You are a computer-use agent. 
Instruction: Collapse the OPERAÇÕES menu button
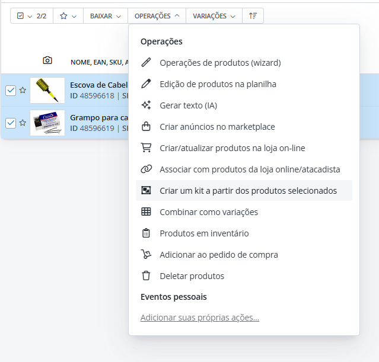pos(157,16)
